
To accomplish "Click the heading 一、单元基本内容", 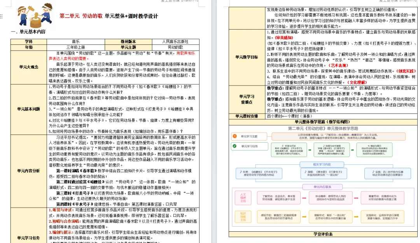I will coord(28,31).
